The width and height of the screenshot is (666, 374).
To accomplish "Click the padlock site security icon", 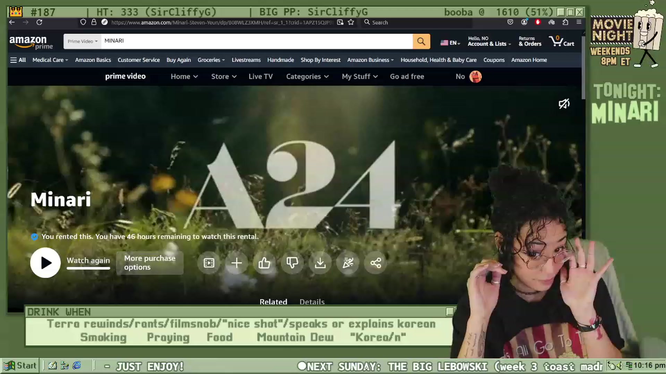I will tap(94, 22).
